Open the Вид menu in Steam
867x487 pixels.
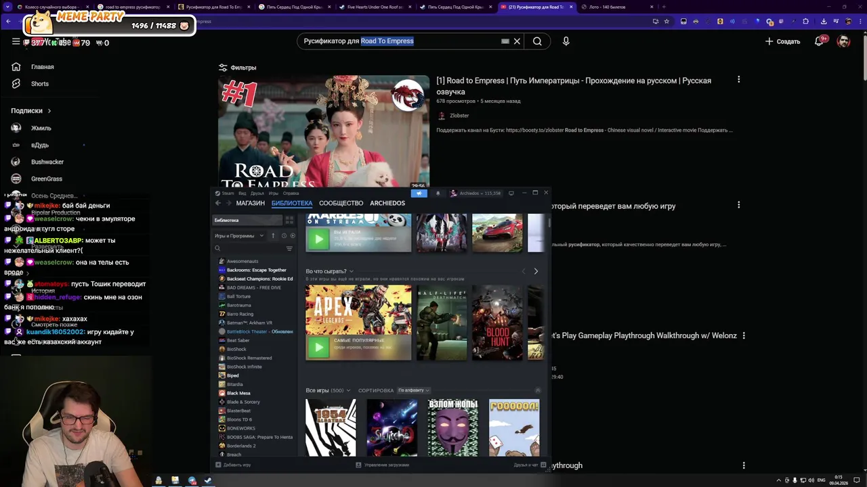pyautogui.click(x=242, y=193)
